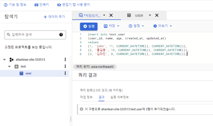Close the unsaved query tab
The image size is (213, 126).
click(111, 15)
